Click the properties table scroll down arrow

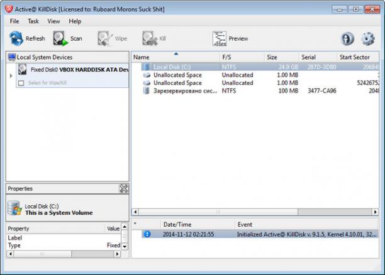pyautogui.click(x=125, y=246)
